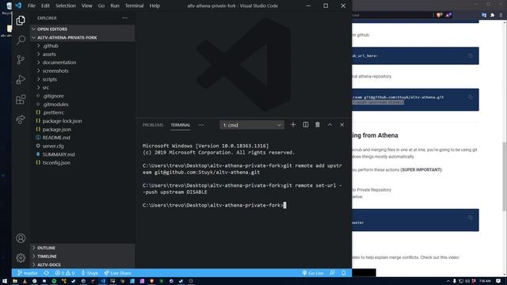Open the Accounts menu icon

pyautogui.click(x=21, y=238)
